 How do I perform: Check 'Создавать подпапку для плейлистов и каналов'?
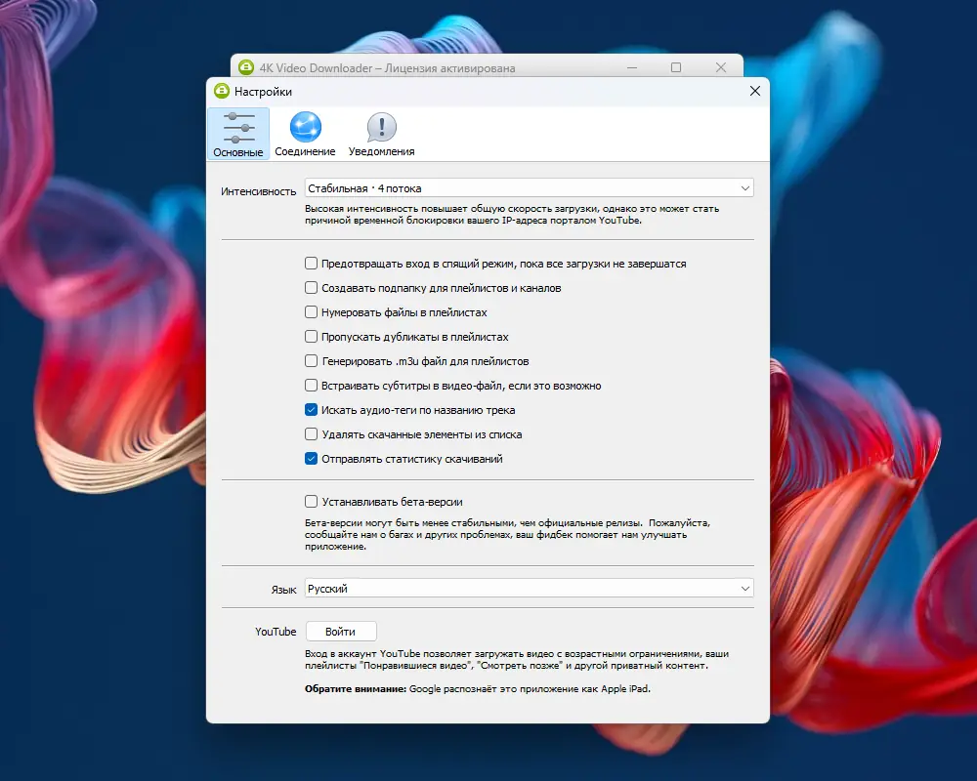[x=312, y=288]
